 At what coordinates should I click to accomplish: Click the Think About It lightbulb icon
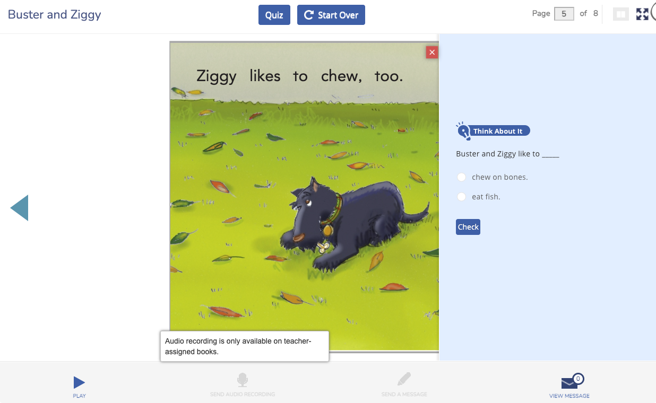pyautogui.click(x=463, y=130)
